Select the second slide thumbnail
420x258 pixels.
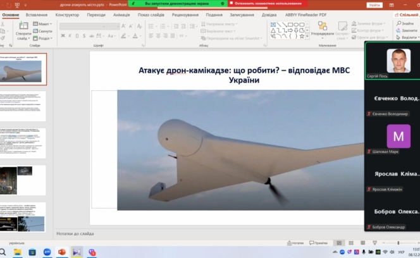(23, 106)
